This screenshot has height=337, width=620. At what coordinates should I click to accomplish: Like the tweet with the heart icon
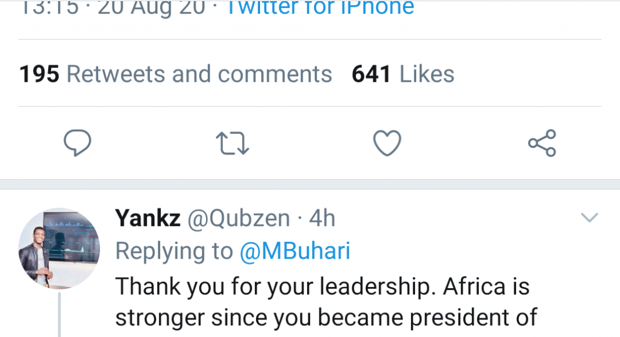pyautogui.click(x=387, y=144)
